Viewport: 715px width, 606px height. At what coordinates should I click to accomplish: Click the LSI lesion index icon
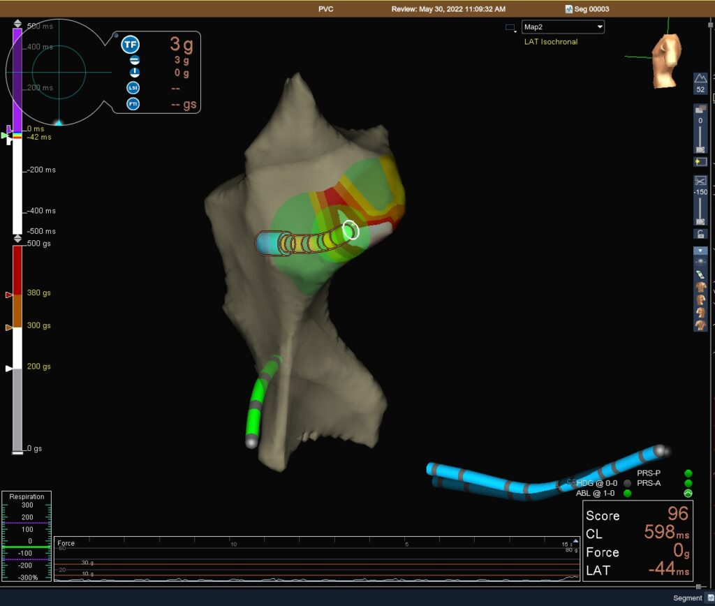(x=133, y=88)
